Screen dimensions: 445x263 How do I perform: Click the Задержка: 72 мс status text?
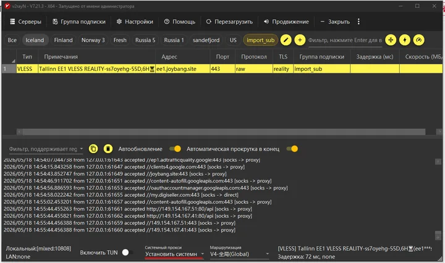pos(306,257)
